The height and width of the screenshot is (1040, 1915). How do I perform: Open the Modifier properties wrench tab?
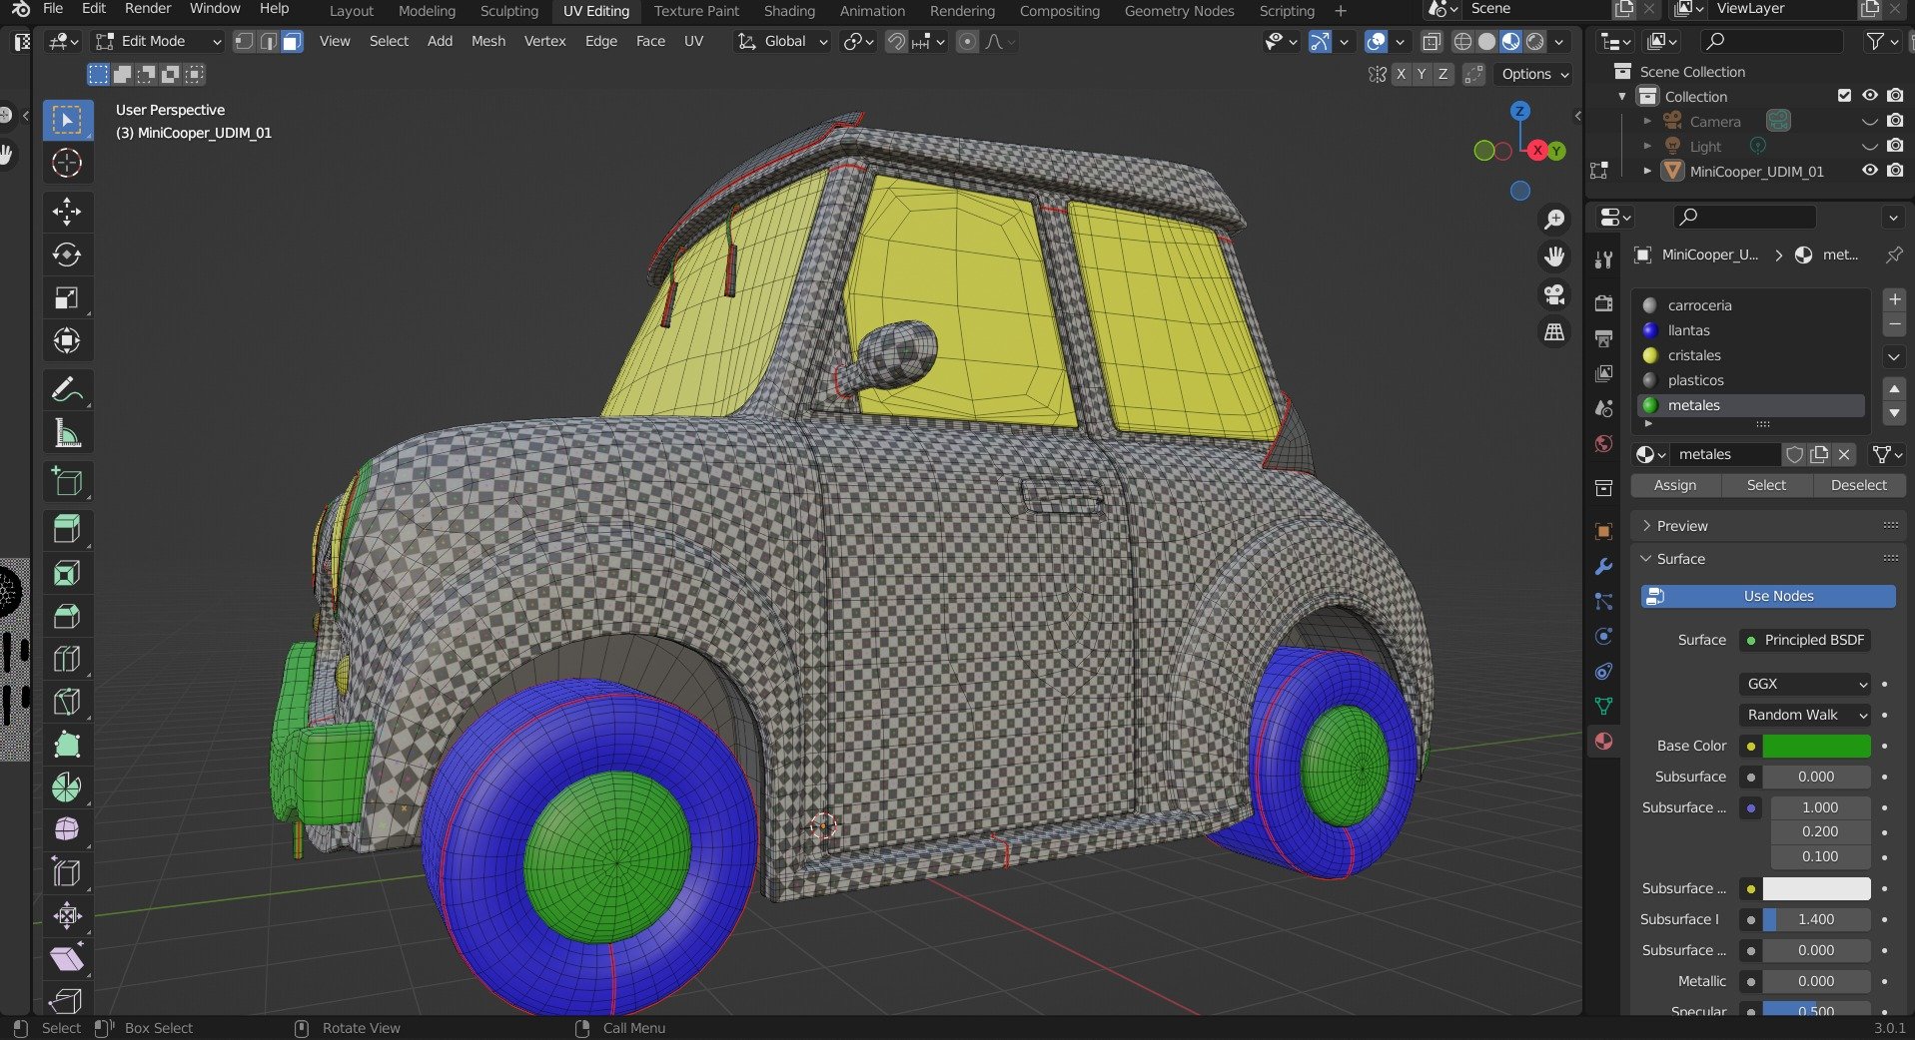pos(1603,567)
